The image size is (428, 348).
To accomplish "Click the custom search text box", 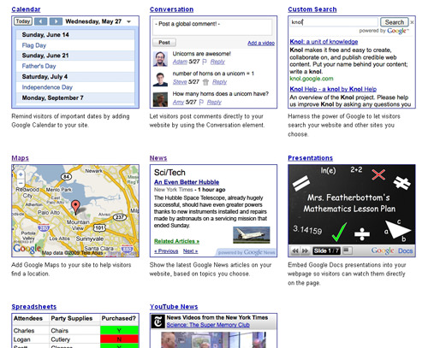I will [334, 22].
